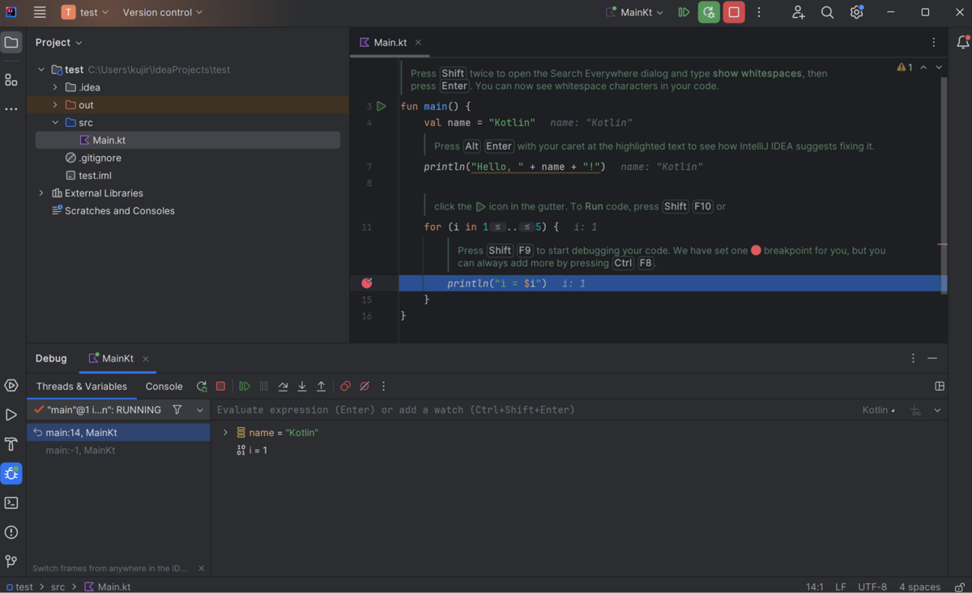Click the red breakpoint in the gutter
Screen dimensions: 972x593
pyautogui.click(x=366, y=283)
